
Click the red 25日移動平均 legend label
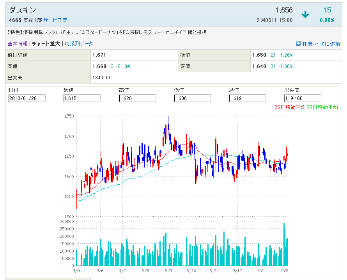[290, 107]
